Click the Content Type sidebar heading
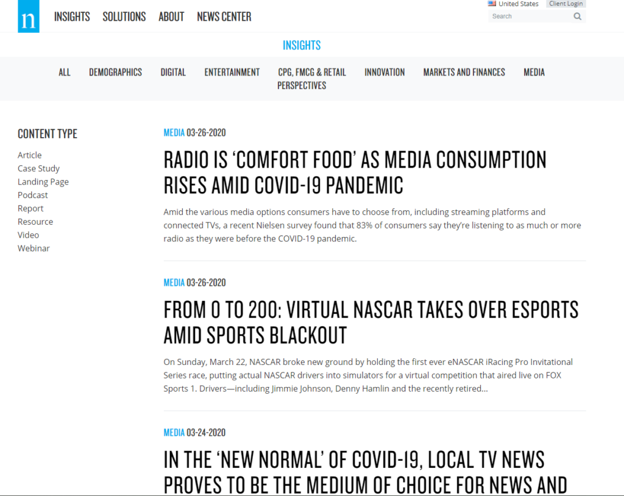 (48, 134)
